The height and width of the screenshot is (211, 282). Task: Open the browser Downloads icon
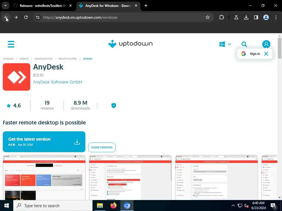point(246,17)
